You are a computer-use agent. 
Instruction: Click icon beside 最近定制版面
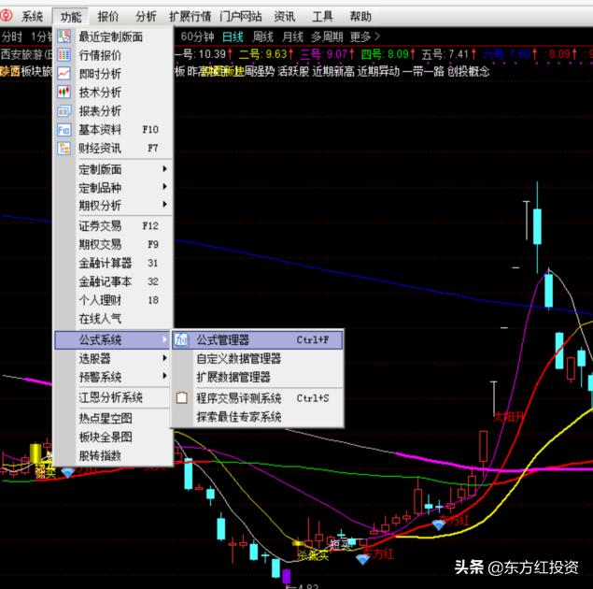pyautogui.click(x=64, y=36)
